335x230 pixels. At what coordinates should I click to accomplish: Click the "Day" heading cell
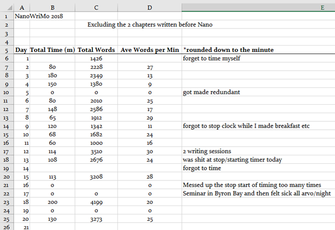(21, 50)
